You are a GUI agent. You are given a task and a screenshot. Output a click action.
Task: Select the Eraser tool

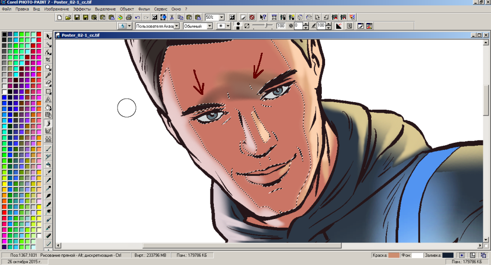[48, 83]
